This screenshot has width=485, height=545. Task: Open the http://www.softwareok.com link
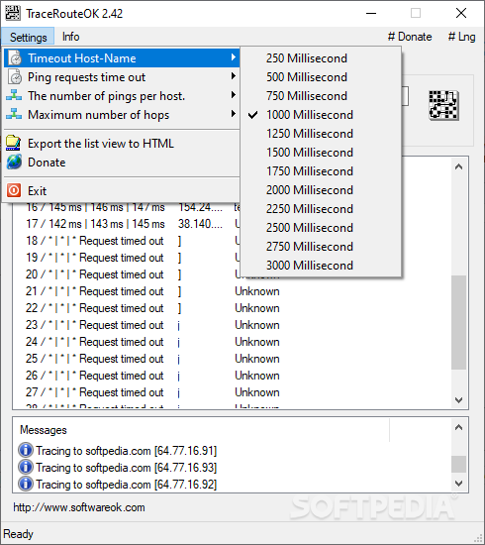pos(79,507)
